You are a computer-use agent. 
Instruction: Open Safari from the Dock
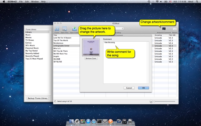[x=94, y=121]
